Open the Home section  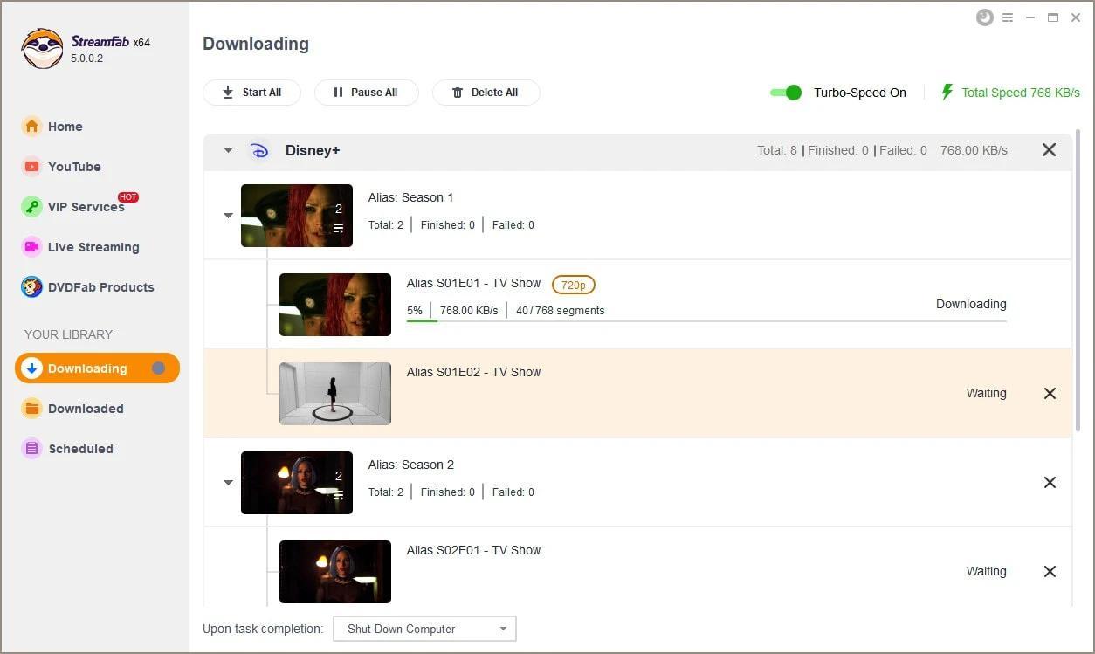[x=66, y=127]
